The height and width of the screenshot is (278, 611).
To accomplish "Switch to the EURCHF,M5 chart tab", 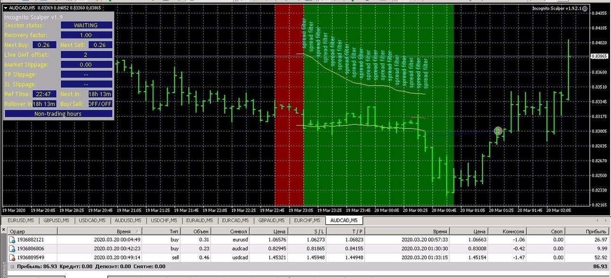I will pyautogui.click(x=307, y=220).
